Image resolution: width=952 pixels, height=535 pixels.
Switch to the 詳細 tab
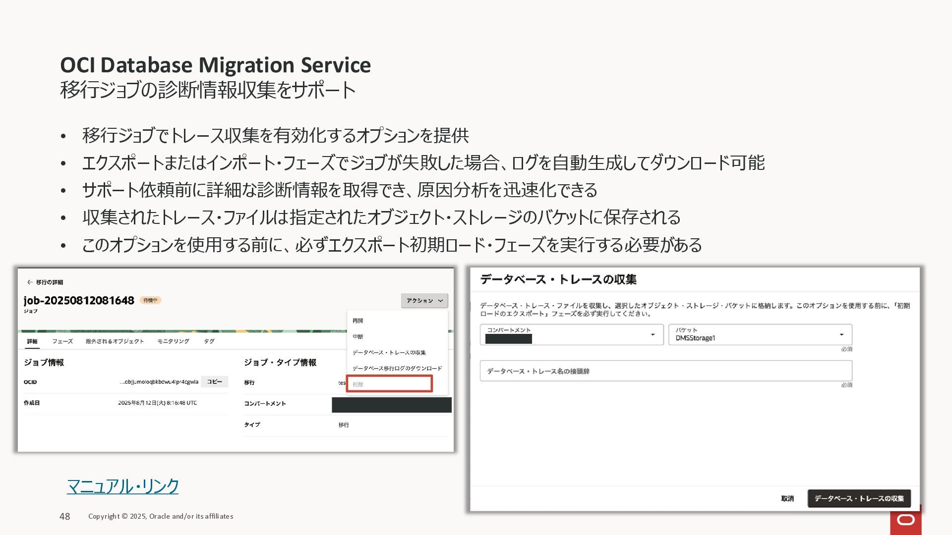[32, 341]
